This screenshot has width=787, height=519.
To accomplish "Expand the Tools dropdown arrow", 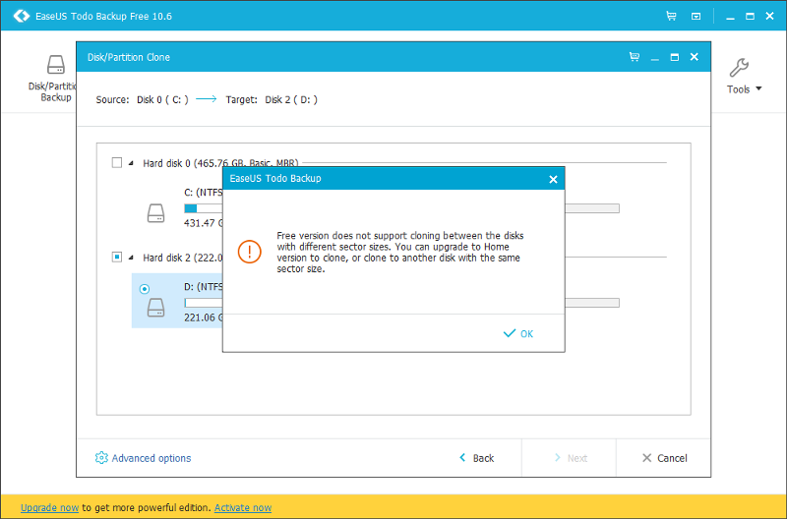I will [x=758, y=88].
